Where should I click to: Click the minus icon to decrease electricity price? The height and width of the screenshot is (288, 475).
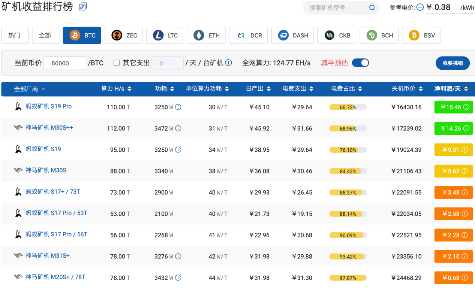pos(420,7)
